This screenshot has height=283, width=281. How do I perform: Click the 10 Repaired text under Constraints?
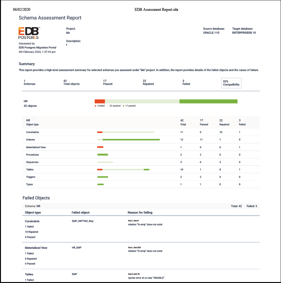click(x=31, y=232)
